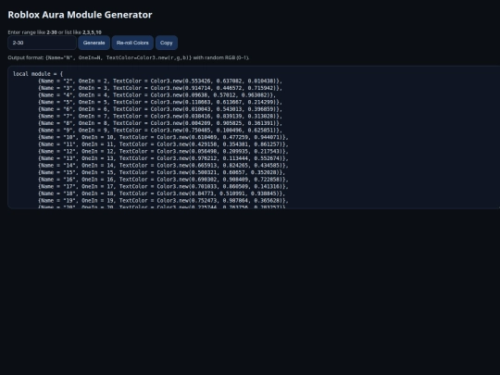Click the code line with Name = "11"
This screenshot has height=375, width=500.
pyautogui.click(x=163, y=144)
